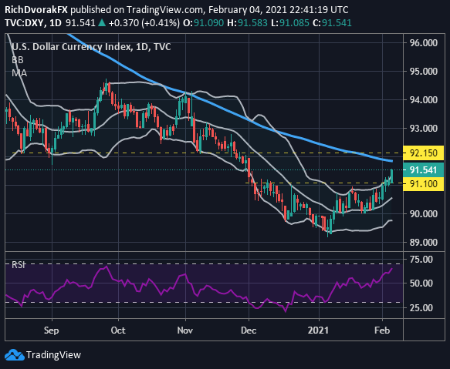Click the 93.000 price axis label
Viewport: 450px width, 369px height.
(424, 129)
